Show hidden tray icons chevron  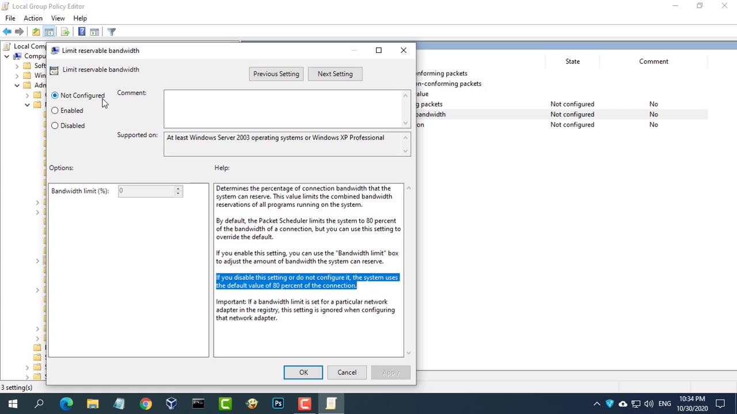[x=597, y=404]
